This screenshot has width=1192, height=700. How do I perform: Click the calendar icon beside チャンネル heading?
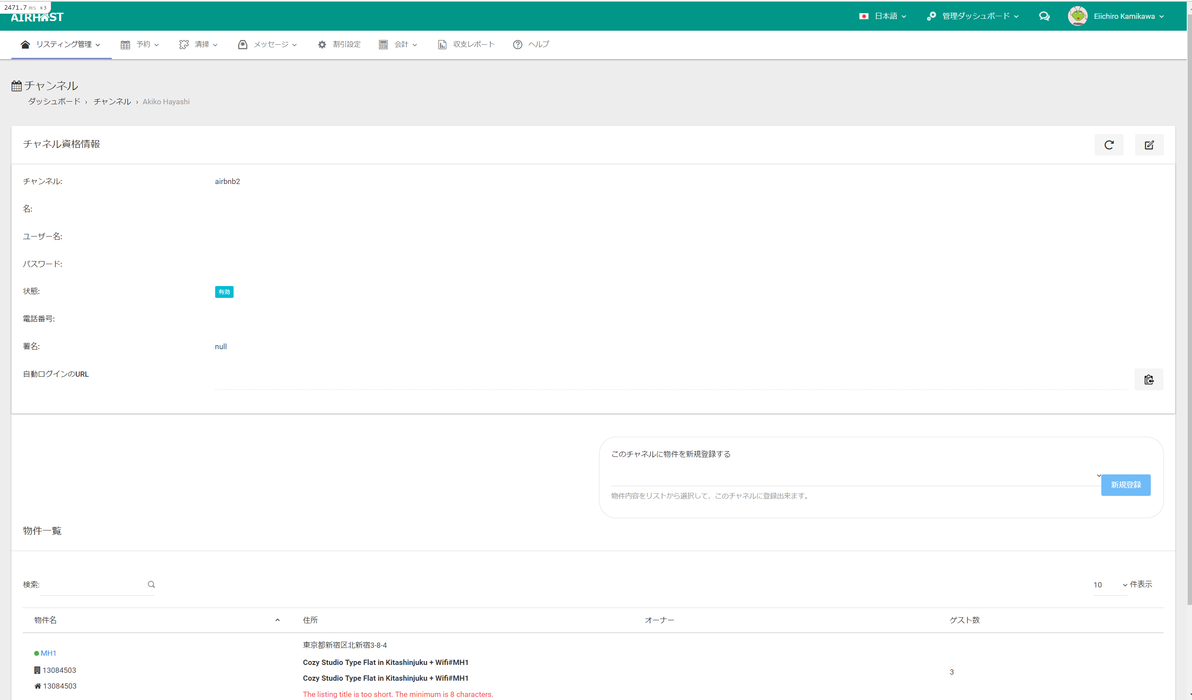pos(17,85)
